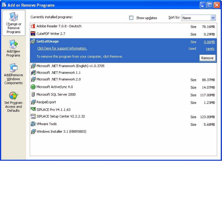Click the CutePDF Writer 2.7 icon
This screenshot has height=208, width=222.
tap(33, 34)
